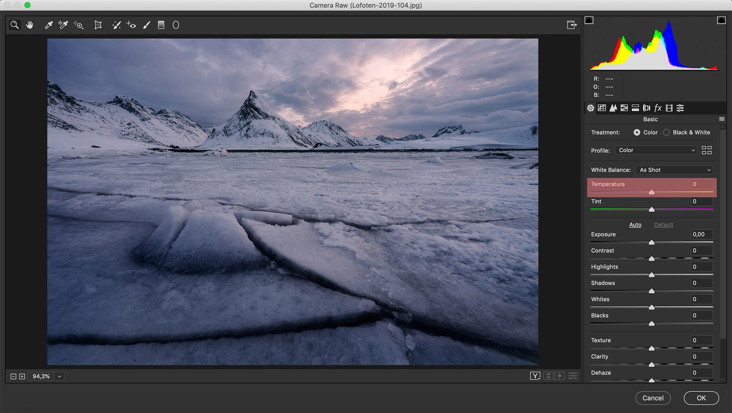Select the Zoom tool
This screenshot has height=413, width=732.
[14, 25]
